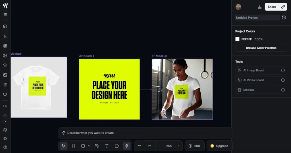Select the pointer Select tool

(64, 146)
